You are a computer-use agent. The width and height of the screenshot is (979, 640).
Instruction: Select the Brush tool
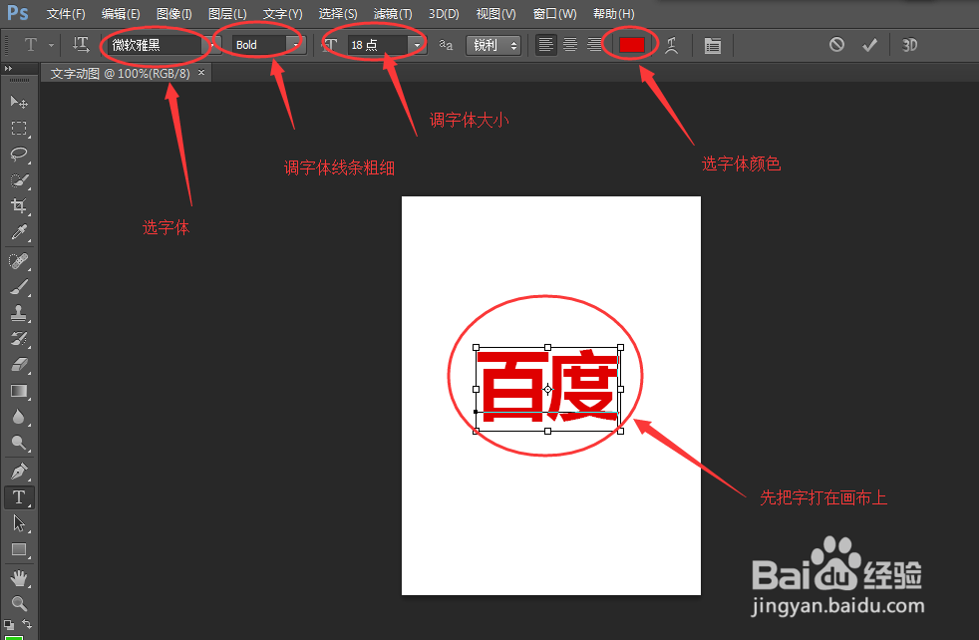19,286
